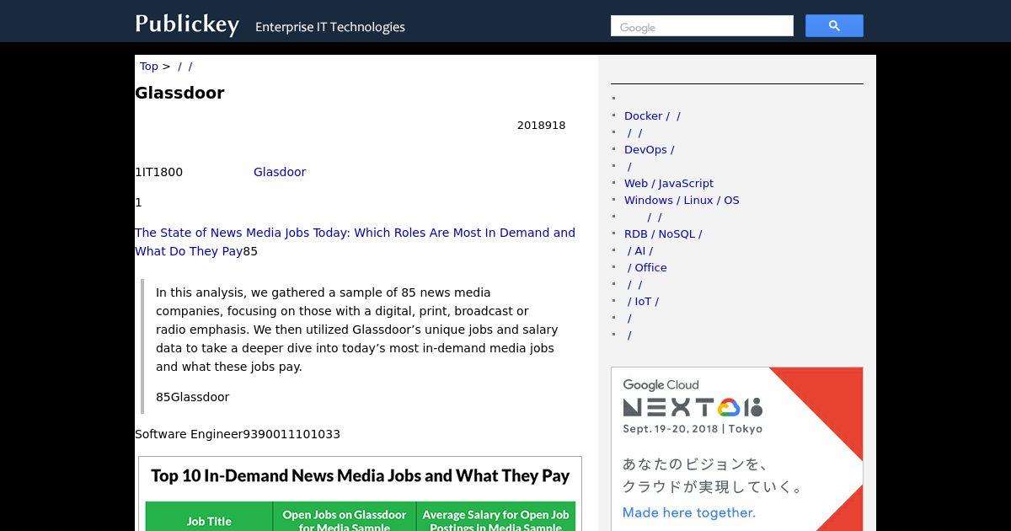Click the Top 10 In-Demand News Media Jobs chart
The image size is (1011, 531).
[360, 494]
